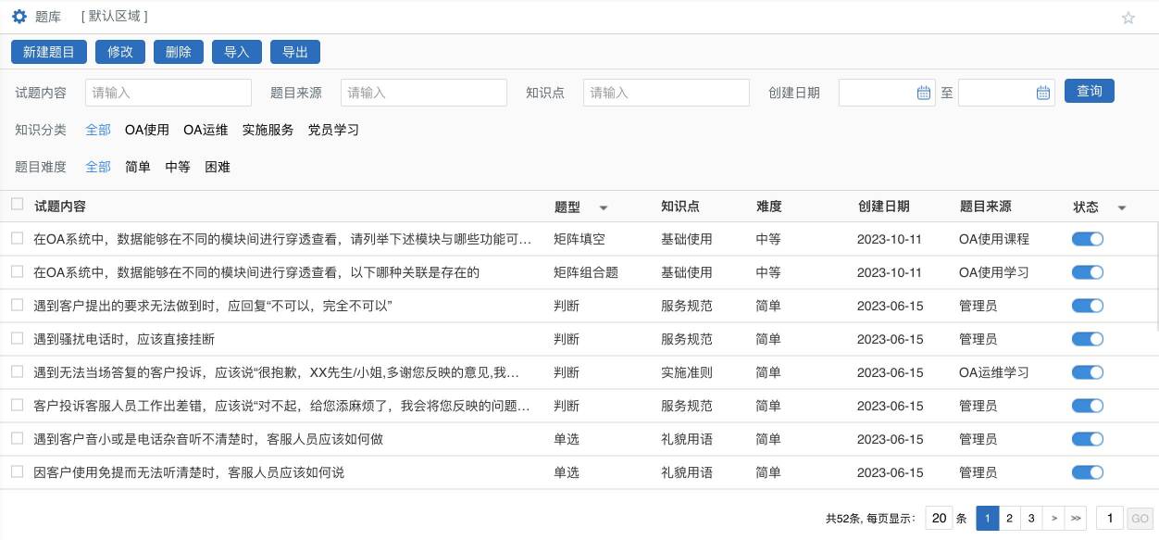Image resolution: width=1159 pixels, height=540 pixels.
Task: Tick the select-all checkbox in table header
Action: [17, 205]
